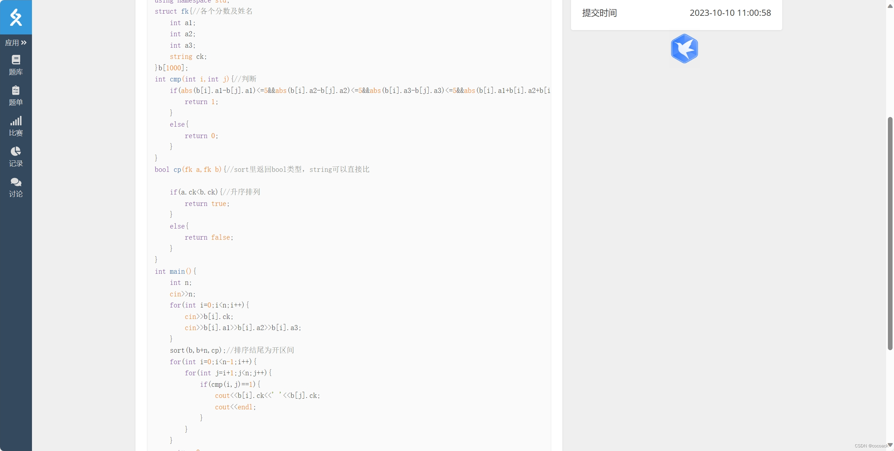Click the 题库 text label in sidebar
Viewport: 894px width, 451px height.
(16, 72)
